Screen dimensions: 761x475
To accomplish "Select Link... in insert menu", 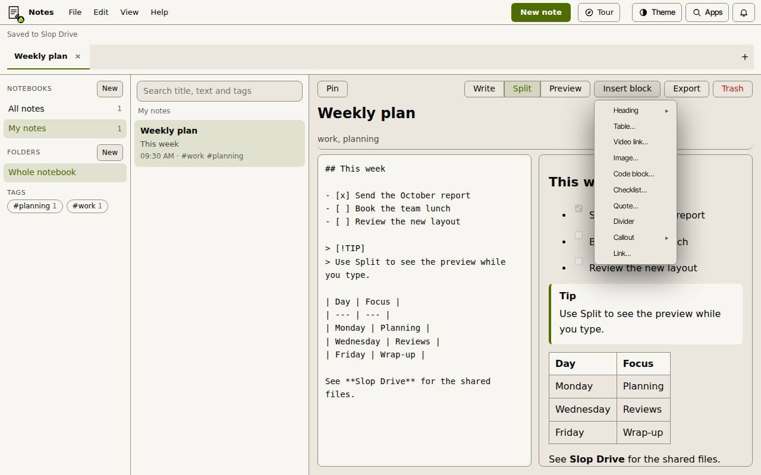I will pyautogui.click(x=636, y=254).
